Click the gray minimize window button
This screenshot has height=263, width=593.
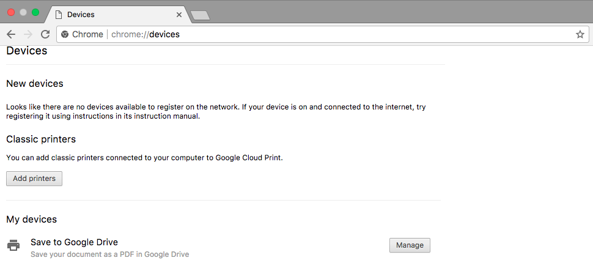(23, 12)
